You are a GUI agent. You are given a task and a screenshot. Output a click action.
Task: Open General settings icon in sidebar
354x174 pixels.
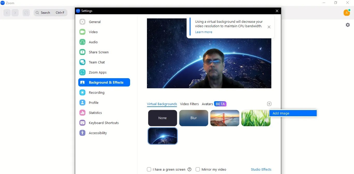pyautogui.click(x=82, y=22)
